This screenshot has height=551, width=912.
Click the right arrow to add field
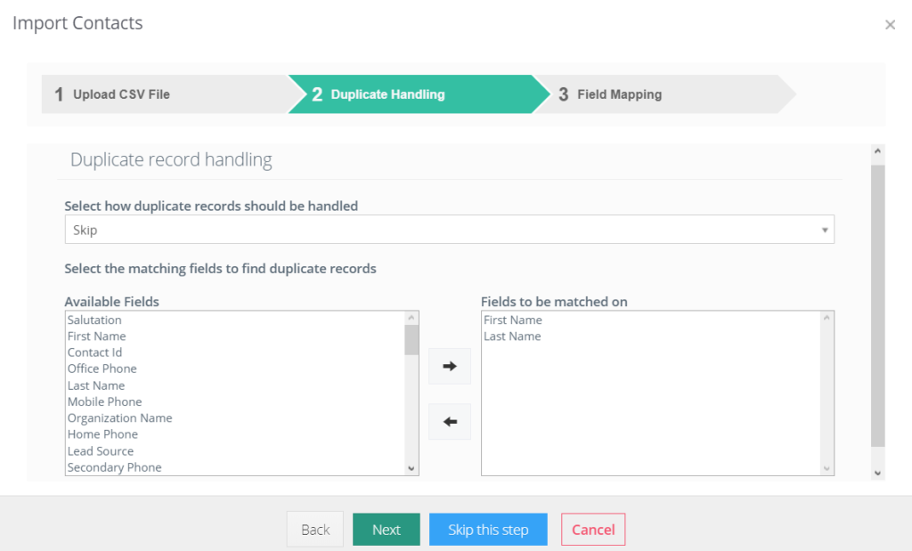449,366
